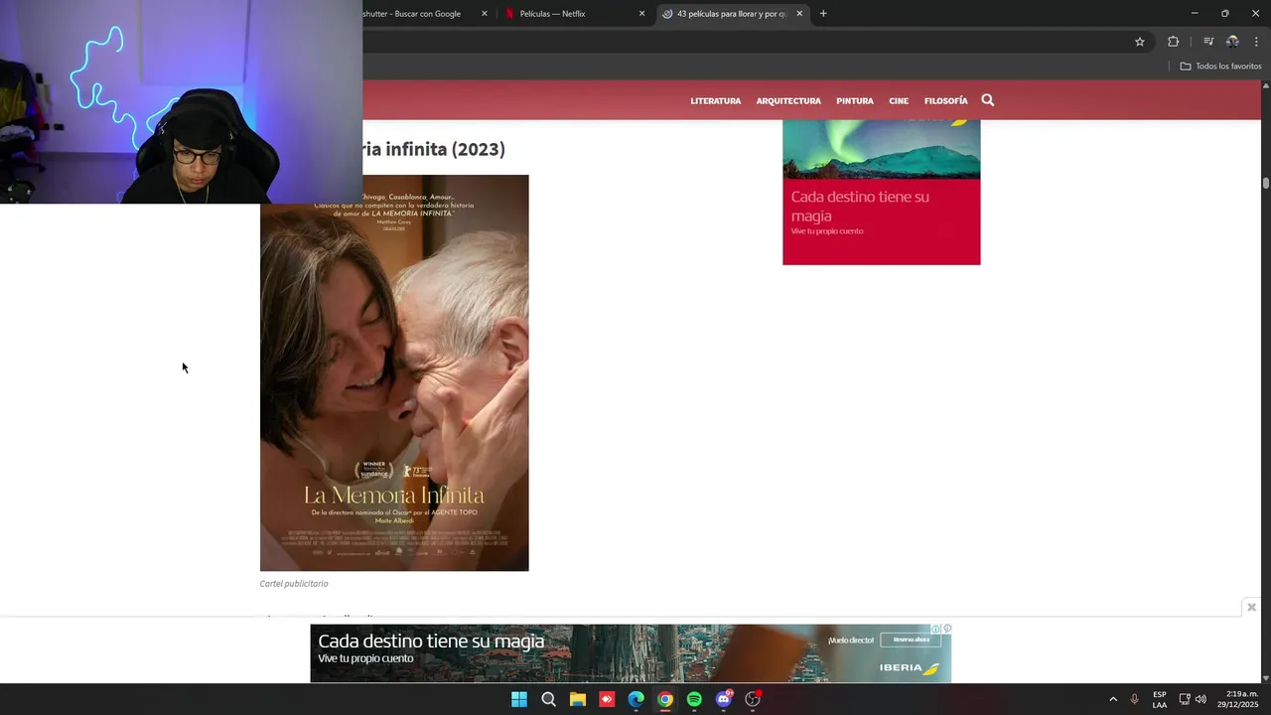Open the FILOSOFÍA section
Screen dimensions: 1271x715
tap(945, 101)
